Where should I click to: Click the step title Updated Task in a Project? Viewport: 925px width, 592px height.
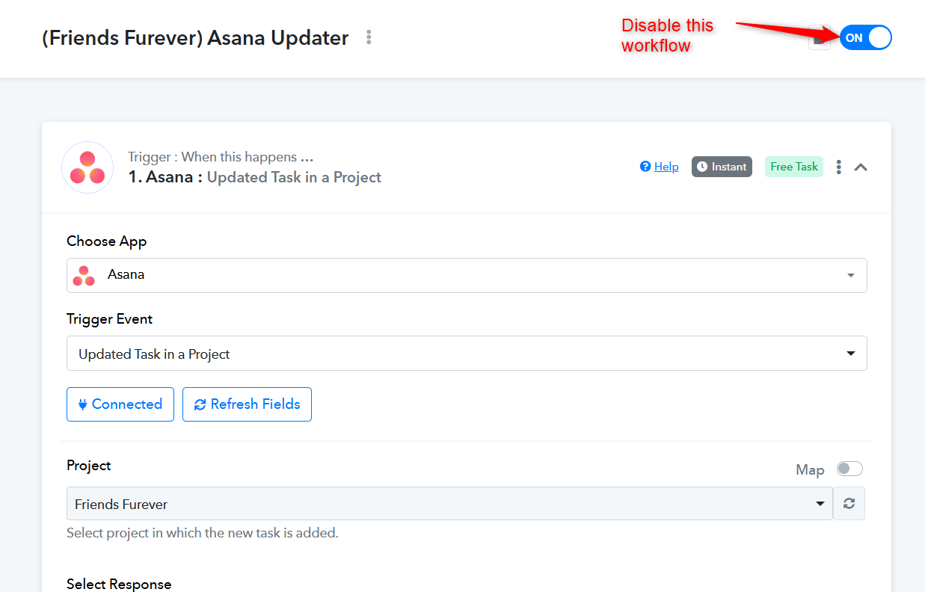tap(294, 177)
